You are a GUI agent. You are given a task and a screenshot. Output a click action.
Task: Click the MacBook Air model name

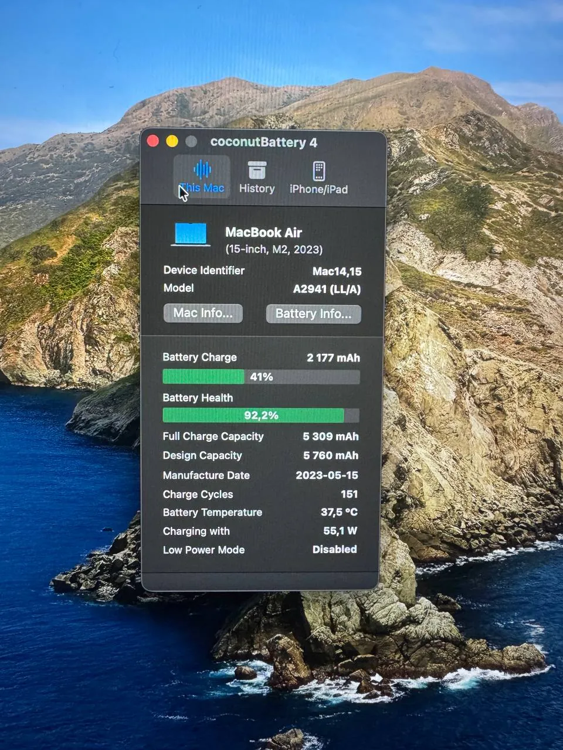[263, 232]
